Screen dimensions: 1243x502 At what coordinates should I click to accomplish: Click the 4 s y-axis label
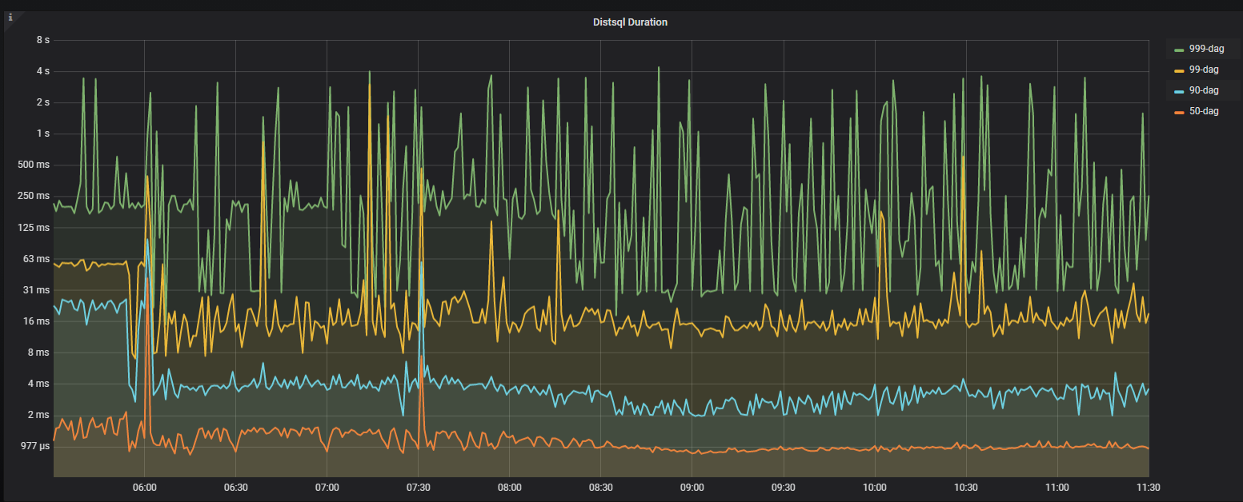[43, 70]
